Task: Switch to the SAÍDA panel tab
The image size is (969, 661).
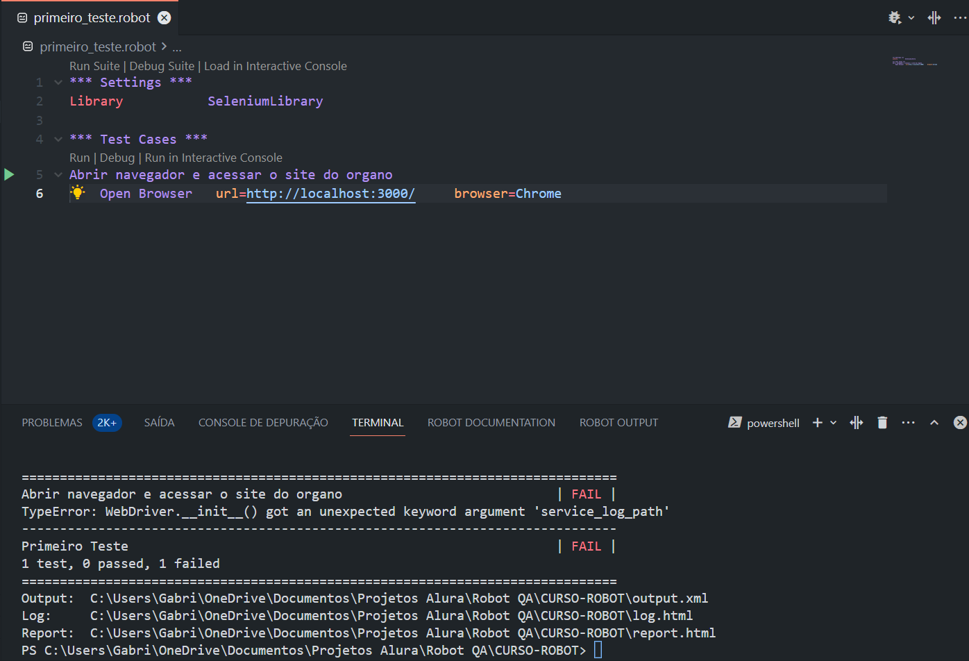Action: tap(159, 423)
